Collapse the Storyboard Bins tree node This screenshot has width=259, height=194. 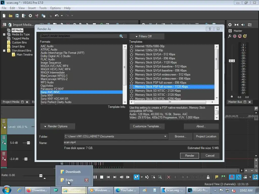point(4,51)
